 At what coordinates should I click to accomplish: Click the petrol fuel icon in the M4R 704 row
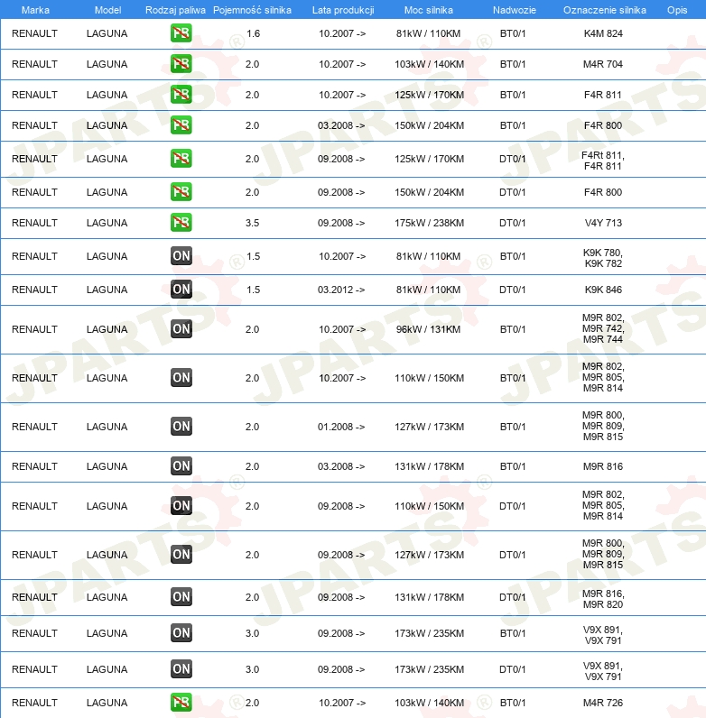(181, 64)
